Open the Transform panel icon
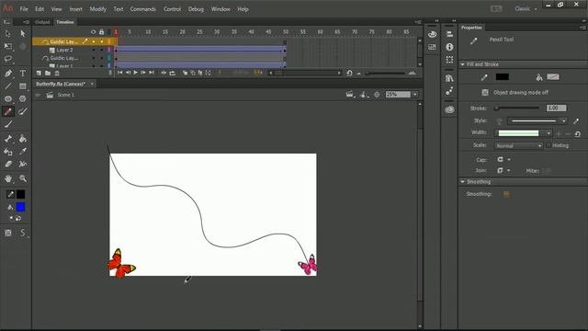This screenshot has height=331, width=588. click(x=449, y=60)
